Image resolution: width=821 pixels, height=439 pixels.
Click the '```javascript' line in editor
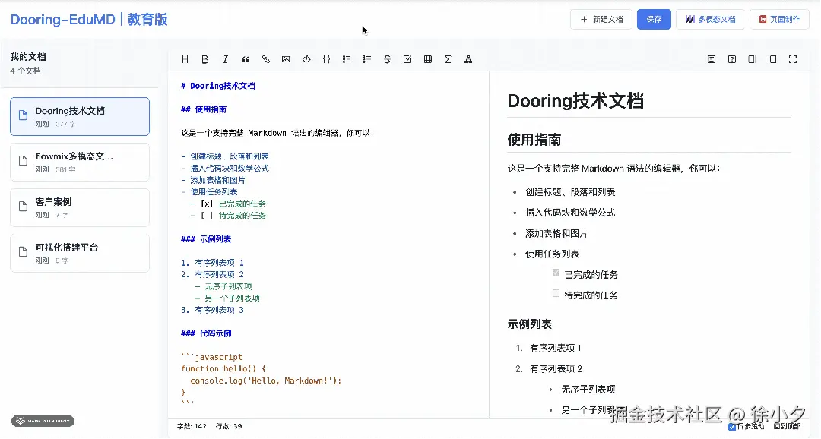click(211, 358)
